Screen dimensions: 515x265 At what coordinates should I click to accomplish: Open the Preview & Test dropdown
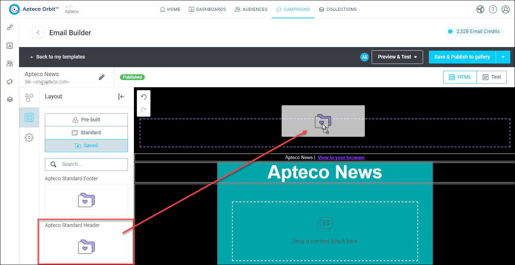(x=398, y=57)
